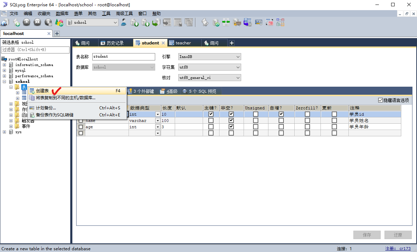
Task: Open the school database dropdown in toolbar
Action: [x=115, y=23]
